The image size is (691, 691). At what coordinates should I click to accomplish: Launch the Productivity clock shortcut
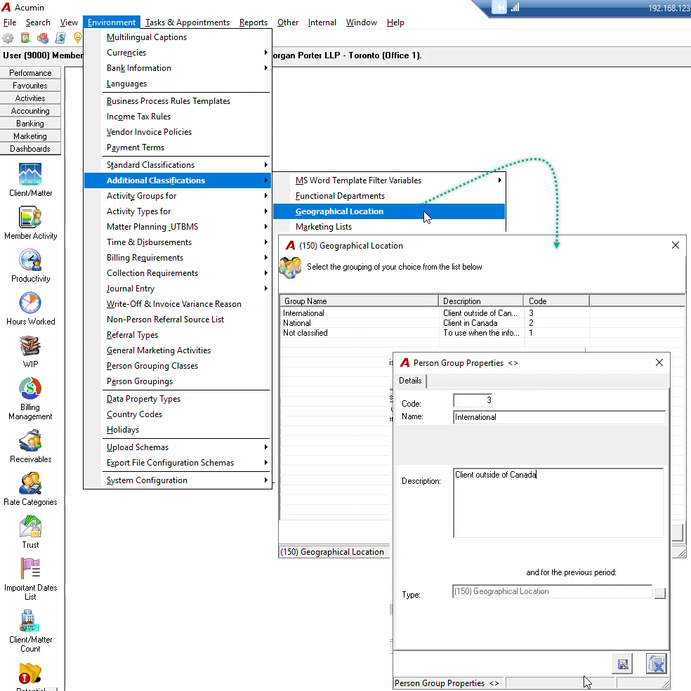click(x=30, y=265)
